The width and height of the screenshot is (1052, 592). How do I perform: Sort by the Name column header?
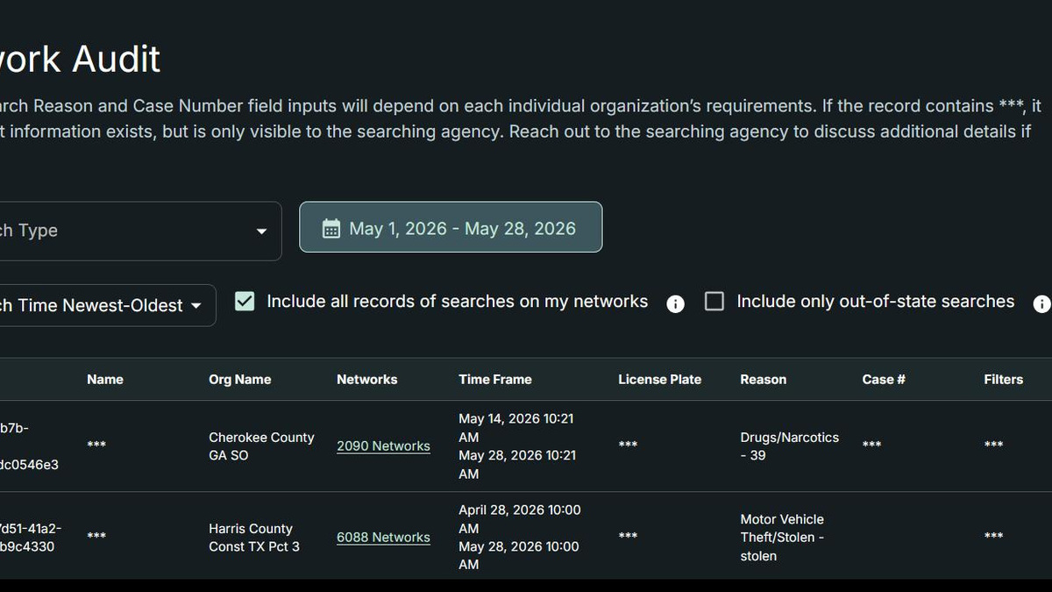point(105,380)
